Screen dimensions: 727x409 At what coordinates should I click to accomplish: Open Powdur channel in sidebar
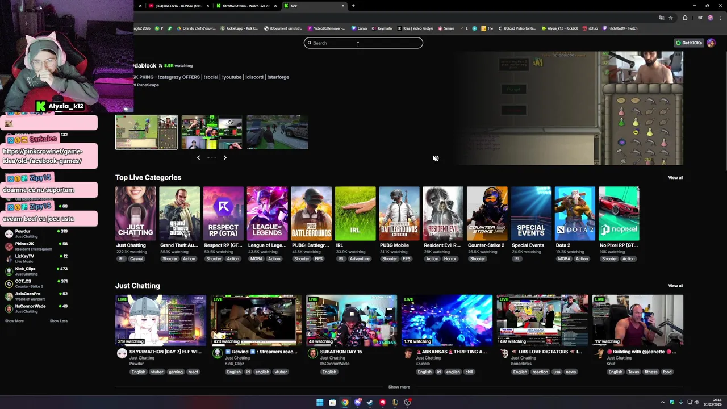click(x=36, y=233)
